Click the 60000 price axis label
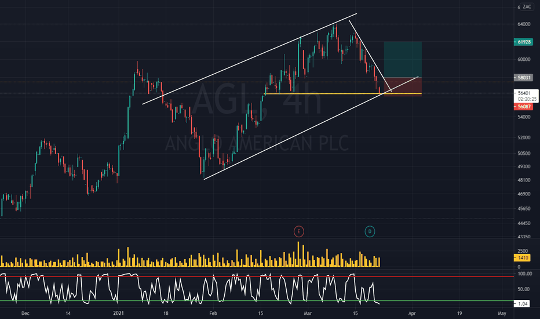The width and height of the screenshot is (540, 319). 524,59
